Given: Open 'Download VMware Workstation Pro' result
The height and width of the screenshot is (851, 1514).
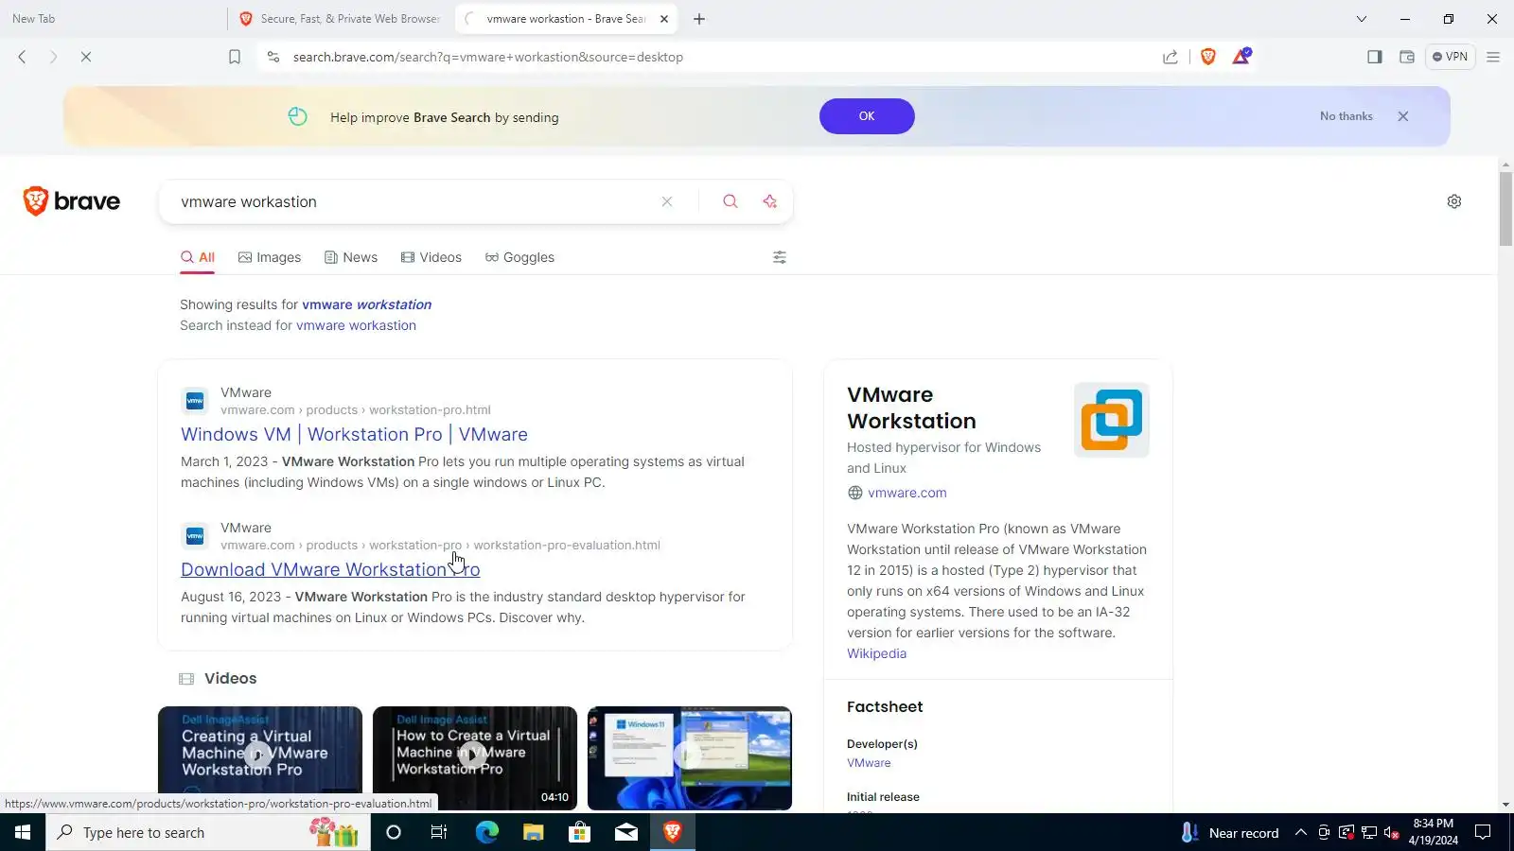Looking at the screenshot, I should 330,569.
